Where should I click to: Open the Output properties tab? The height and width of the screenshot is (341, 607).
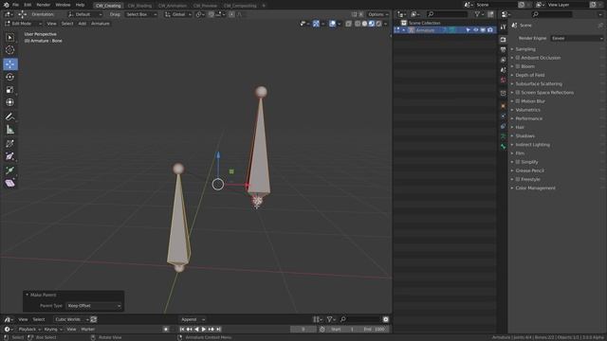coord(503,50)
